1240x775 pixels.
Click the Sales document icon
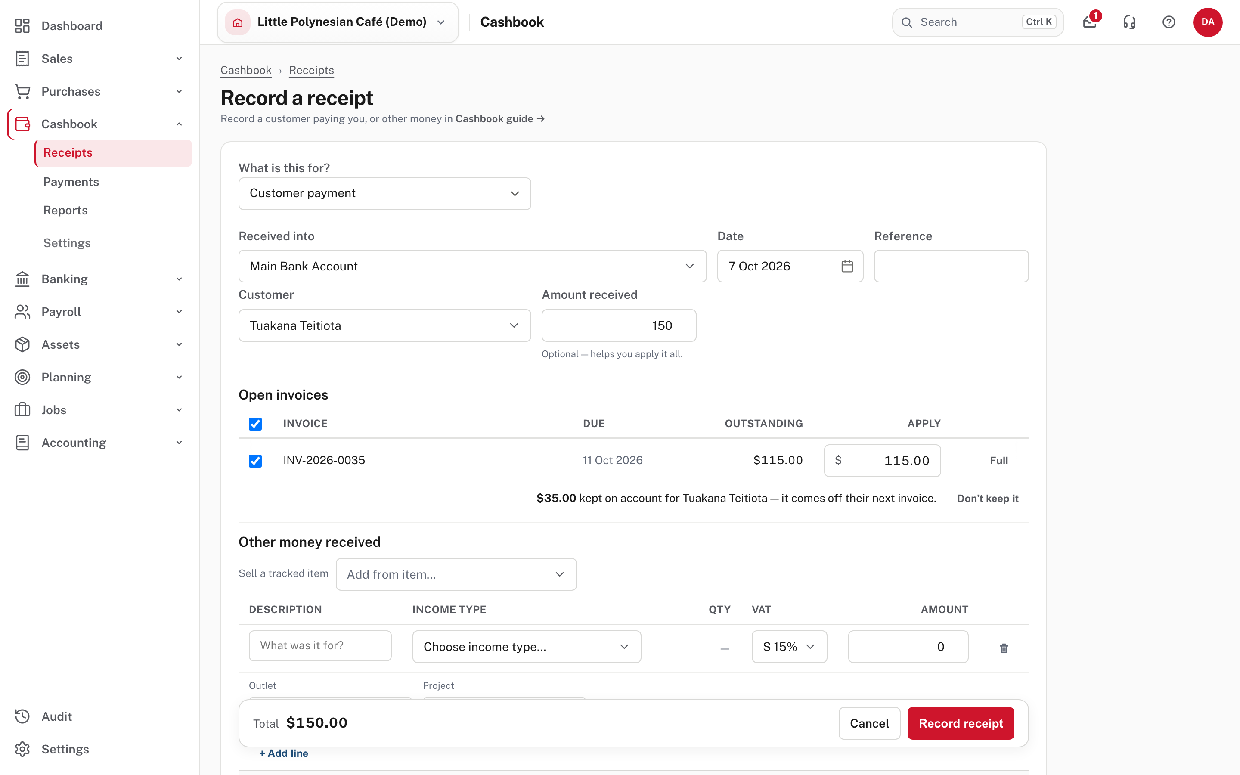pos(22,59)
